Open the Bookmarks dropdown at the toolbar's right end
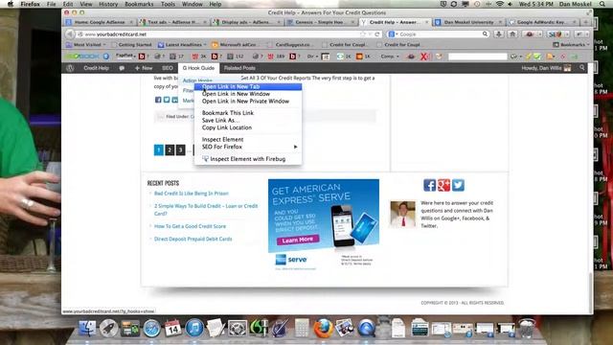The height and width of the screenshot is (345, 613). point(571,45)
